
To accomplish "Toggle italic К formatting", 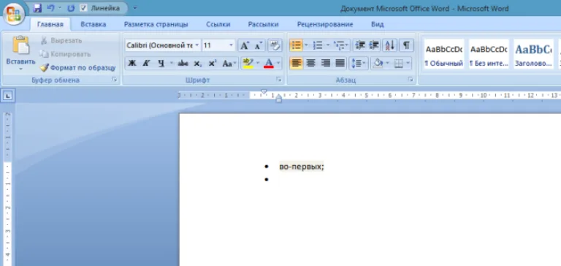I will pos(146,64).
